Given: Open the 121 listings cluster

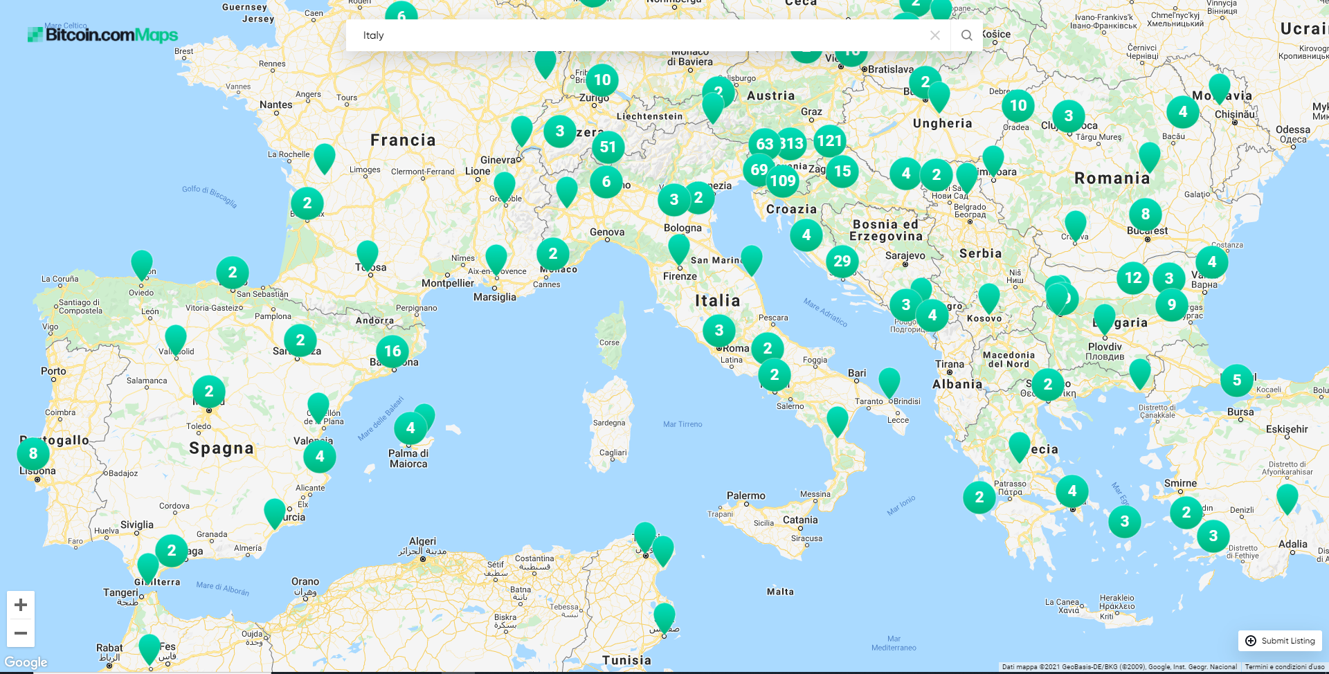Looking at the screenshot, I should tap(829, 141).
